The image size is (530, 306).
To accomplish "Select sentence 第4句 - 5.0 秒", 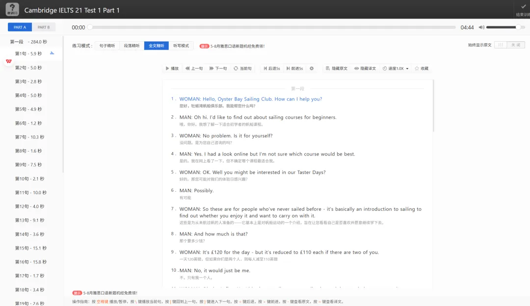I will click(28, 96).
